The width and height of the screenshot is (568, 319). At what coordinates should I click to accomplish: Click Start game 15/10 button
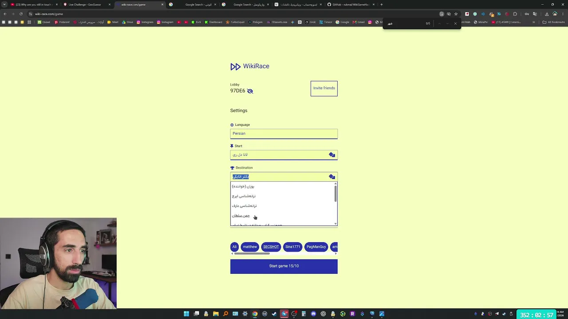click(x=284, y=266)
